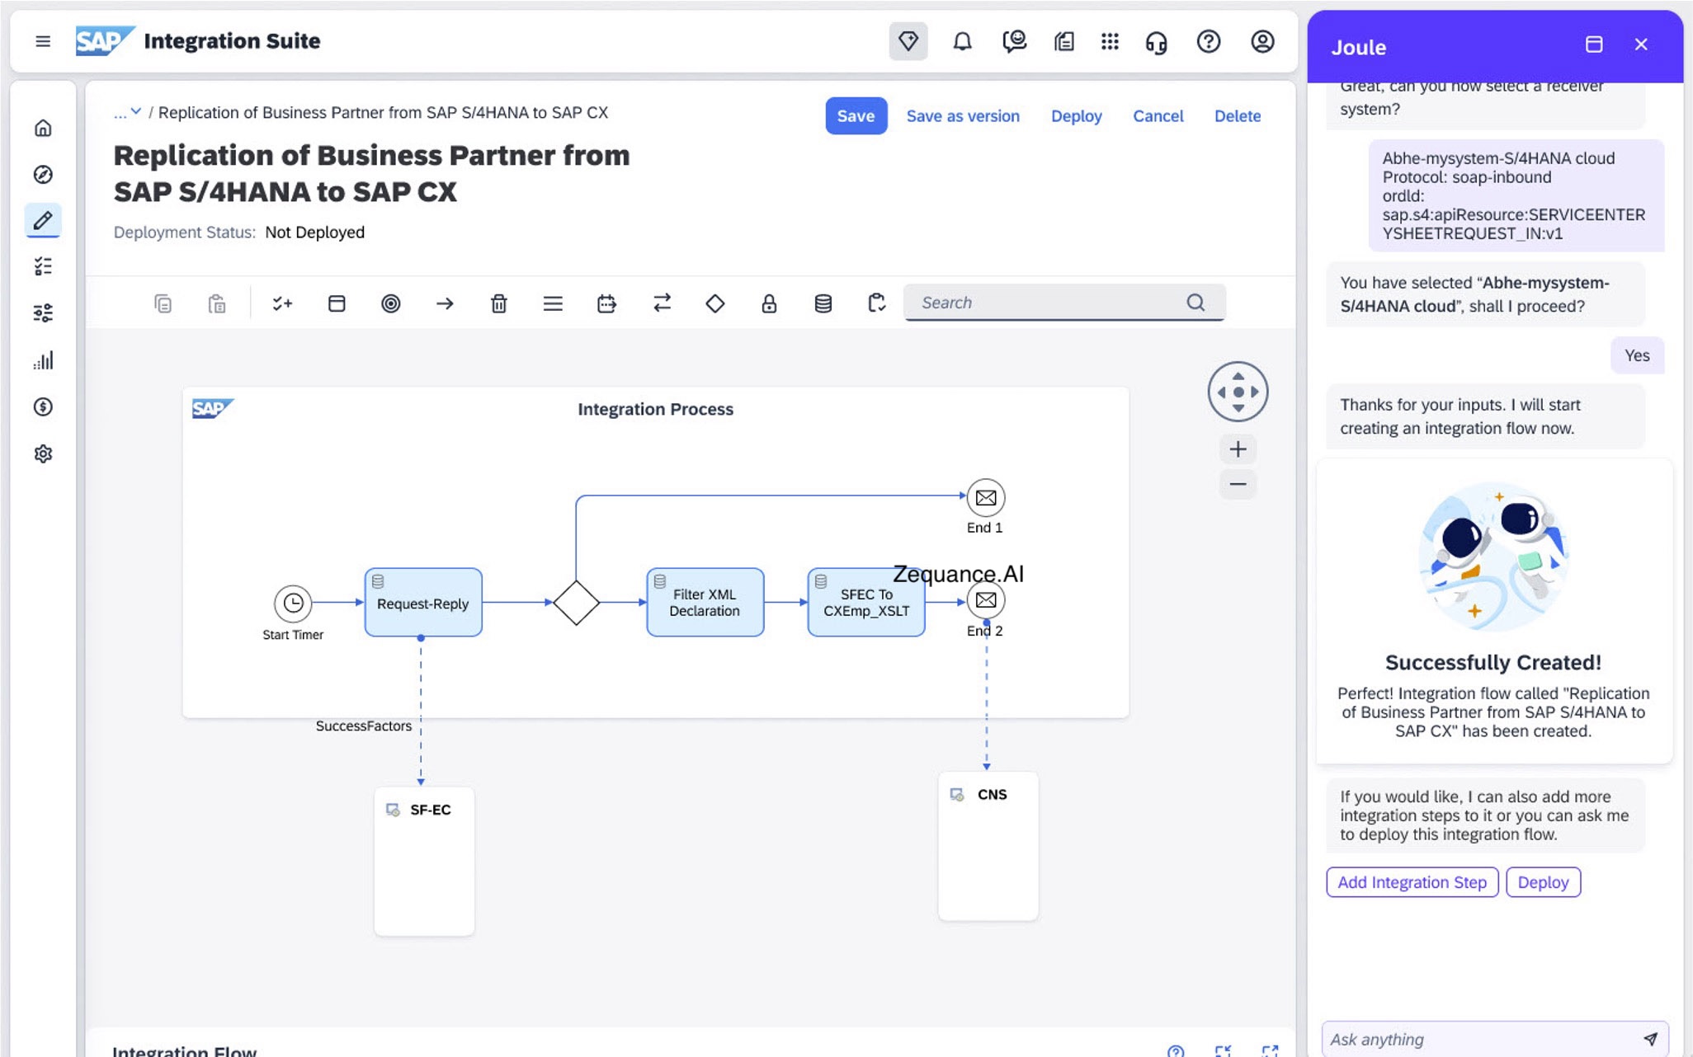Image resolution: width=1693 pixels, height=1057 pixels.
Task: Toggle the Joule panel dock icon
Action: click(x=1595, y=45)
